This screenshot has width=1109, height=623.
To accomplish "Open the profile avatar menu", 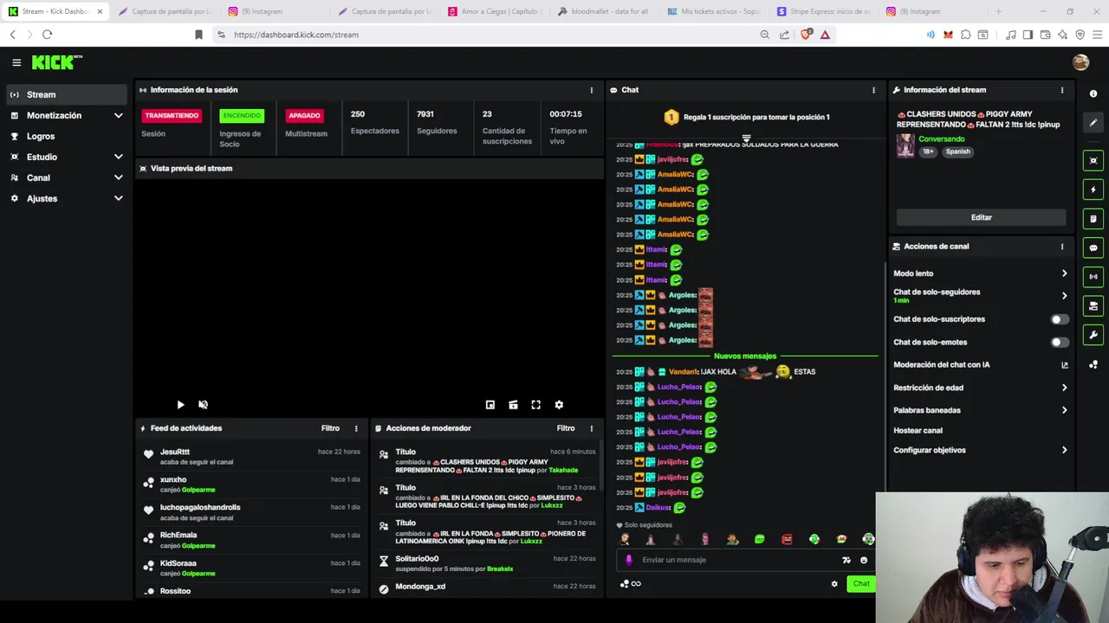I will pos(1080,62).
